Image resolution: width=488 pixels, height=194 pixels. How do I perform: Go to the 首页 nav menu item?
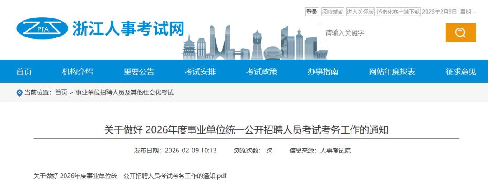click(x=24, y=71)
